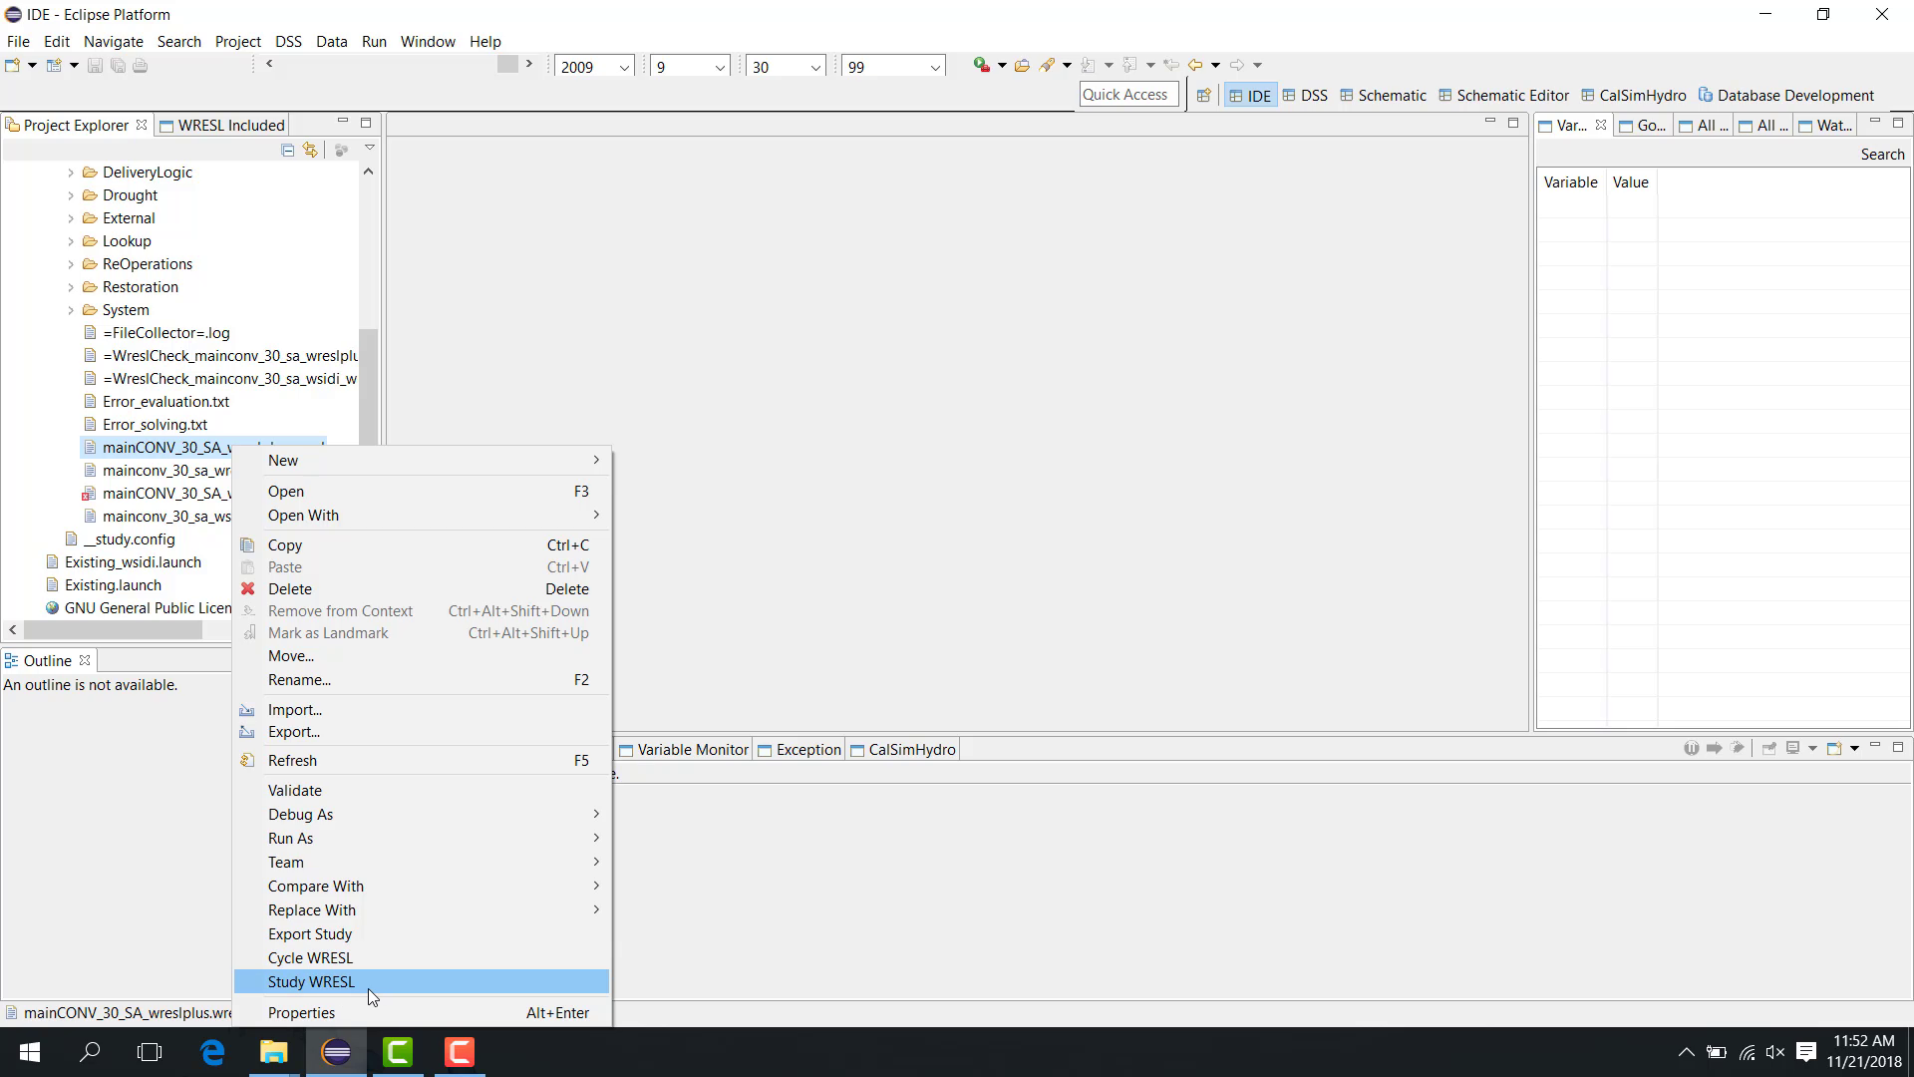Image resolution: width=1914 pixels, height=1077 pixels.
Task: Choose Cycle WRESL from context menu
Action: (x=421, y=958)
